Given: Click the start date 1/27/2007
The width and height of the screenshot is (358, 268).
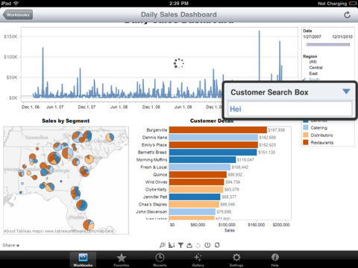Looking at the screenshot, I should pyautogui.click(x=312, y=36).
